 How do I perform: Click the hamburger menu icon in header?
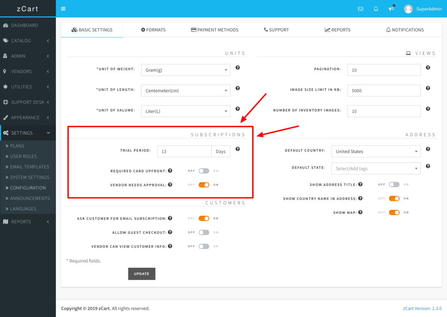coord(63,9)
